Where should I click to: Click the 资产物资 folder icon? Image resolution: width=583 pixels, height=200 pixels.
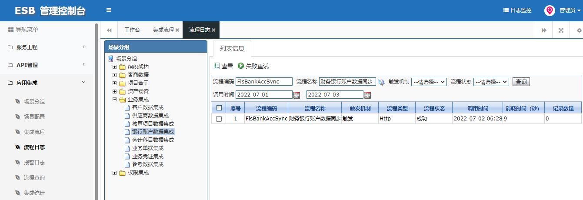click(122, 91)
